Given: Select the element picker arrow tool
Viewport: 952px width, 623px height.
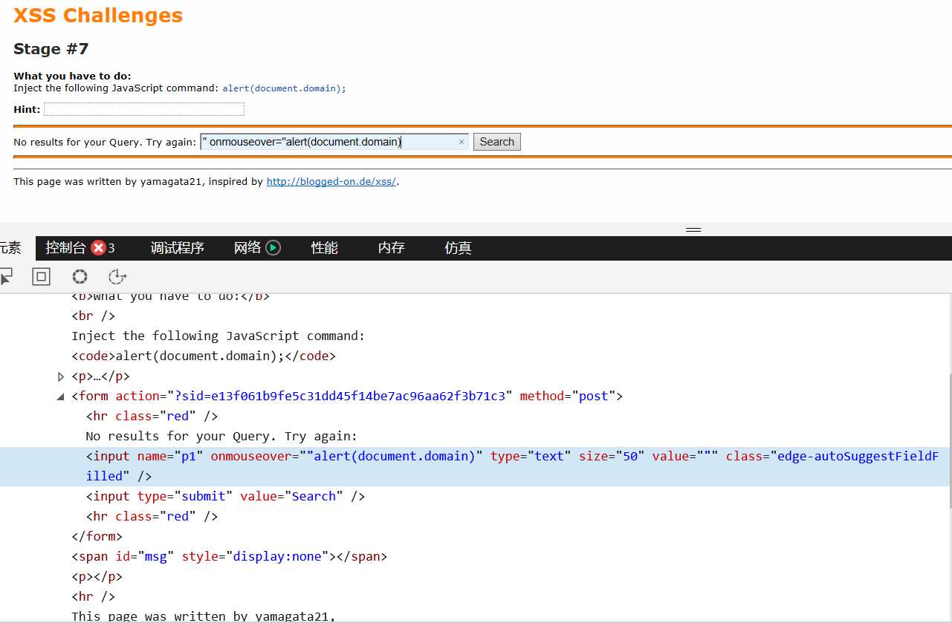Looking at the screenshot, I should (x=5, y=277).
